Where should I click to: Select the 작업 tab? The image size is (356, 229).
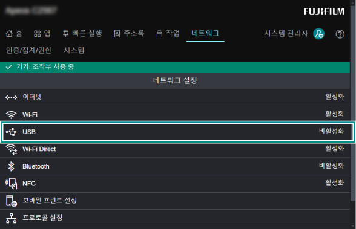tap(168, 33)
